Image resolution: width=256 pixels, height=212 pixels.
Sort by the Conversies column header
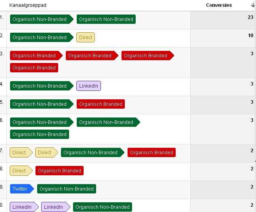[219, 5]
